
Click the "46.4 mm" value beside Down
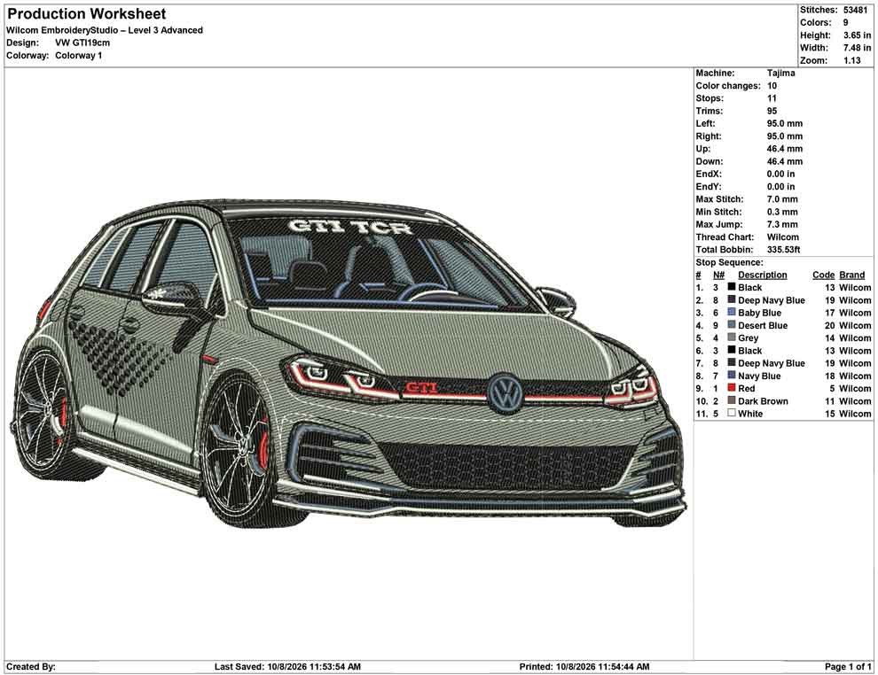[x=785, y=161]
